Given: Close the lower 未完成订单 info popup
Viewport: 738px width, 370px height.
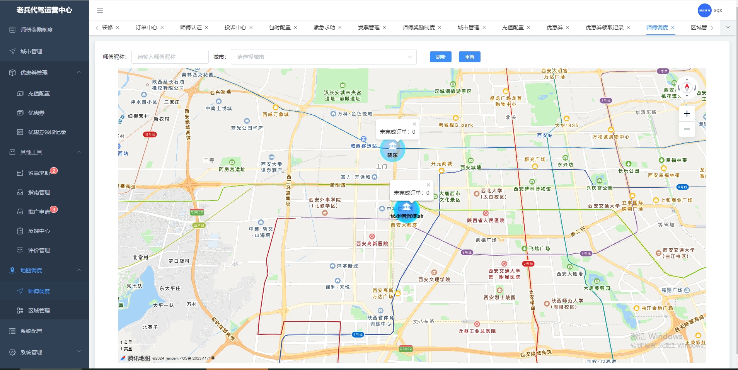Looking at the screenshot, I should click(428, 185).
